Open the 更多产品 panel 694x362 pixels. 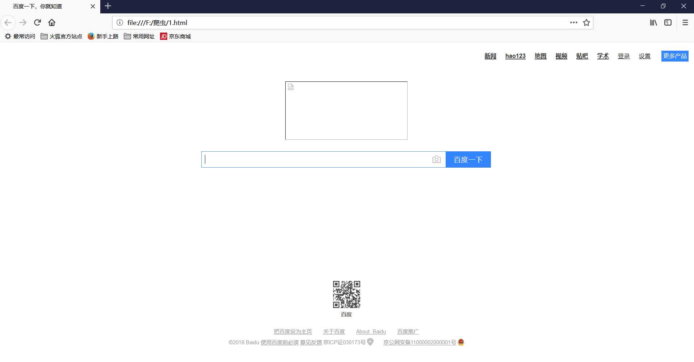click(x=674, y=56)
